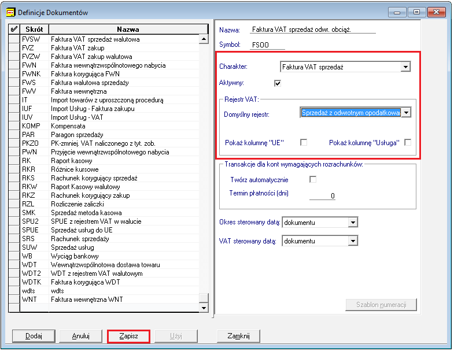Select row SUW Sprzedaż usług
The image size is (454, 351).
pyautogui.click(x=109, y=247)
